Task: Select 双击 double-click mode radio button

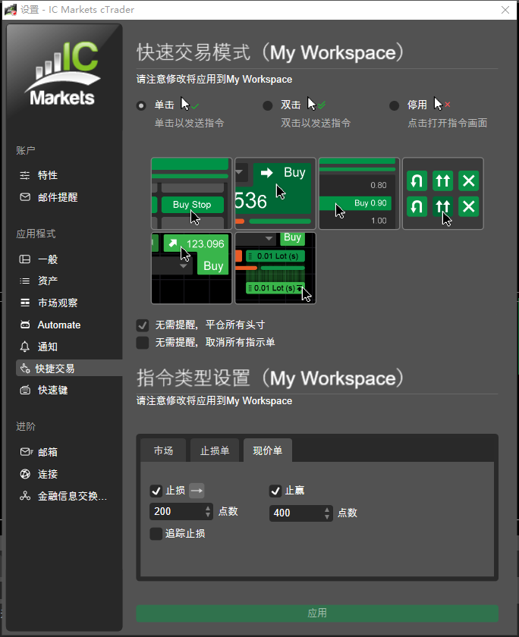Action: pyautogui.click(x=267, y=105)
